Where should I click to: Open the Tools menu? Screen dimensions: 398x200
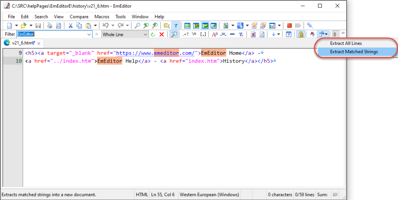121,17
